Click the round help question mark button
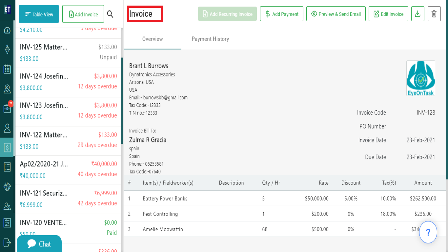This screenshot has width=448, height=252. tap(428, 232)
